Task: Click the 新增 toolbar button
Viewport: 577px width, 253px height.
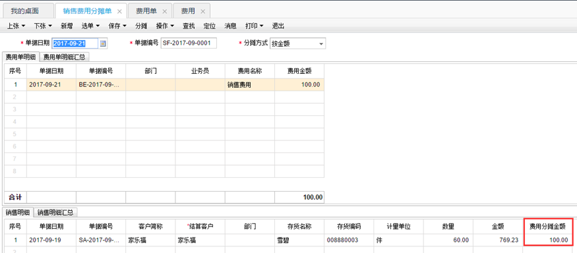Action: point(67,26)
